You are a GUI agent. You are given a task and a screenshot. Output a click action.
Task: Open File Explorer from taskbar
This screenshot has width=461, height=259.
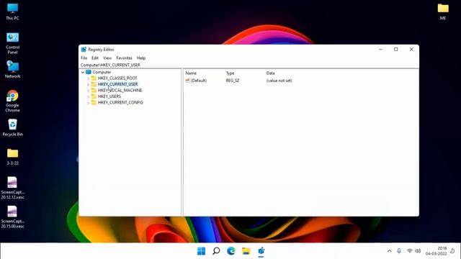246,251
